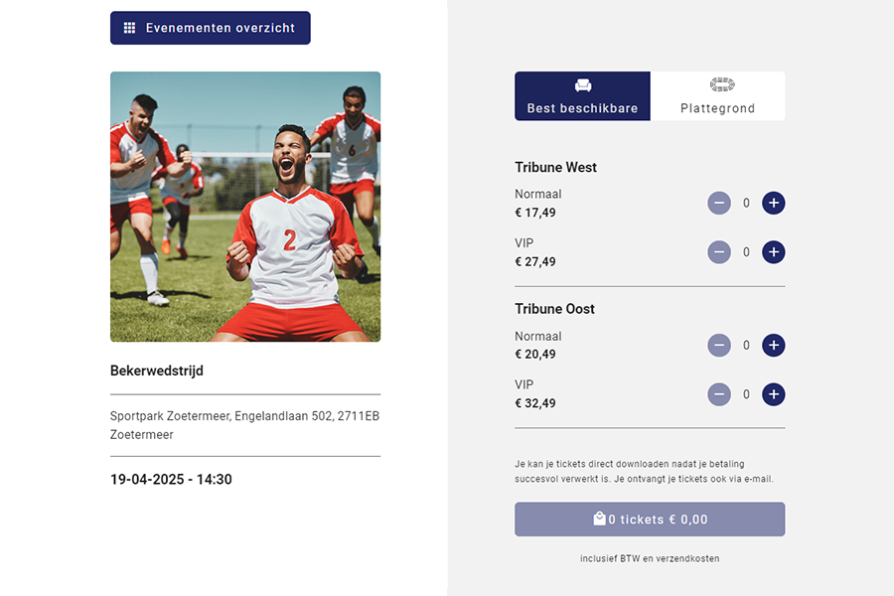Click the Tribune Oost Normaal quantity value
The width and height of the screenshot is (894, 596).
746,346
